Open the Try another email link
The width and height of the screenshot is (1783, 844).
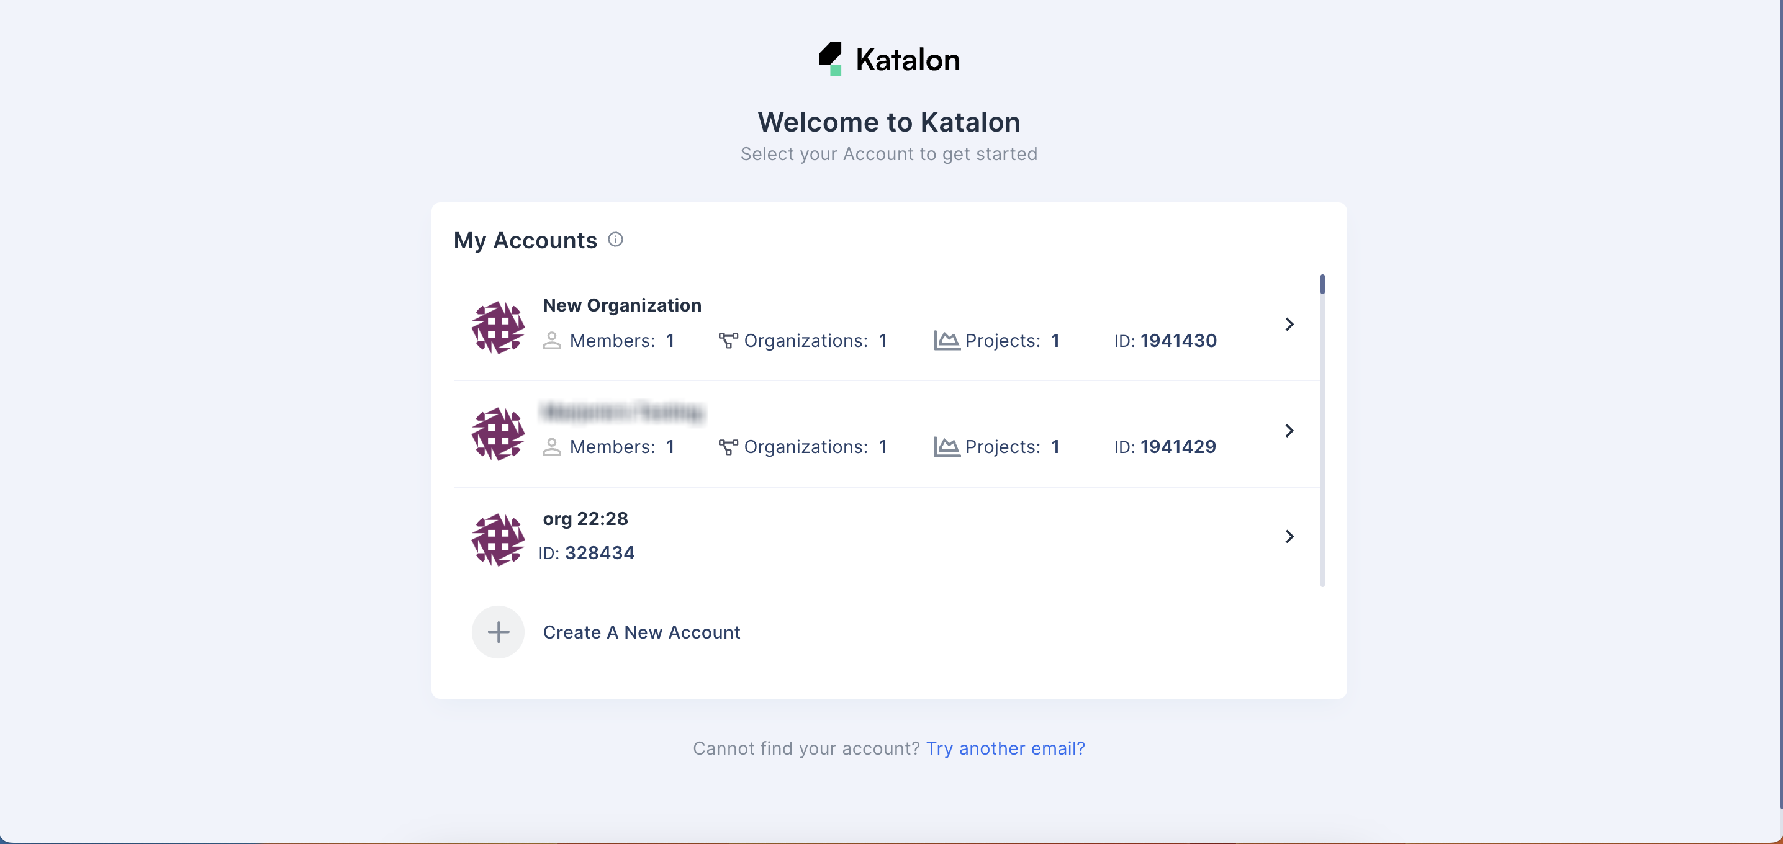click(x=1005, y=748)
